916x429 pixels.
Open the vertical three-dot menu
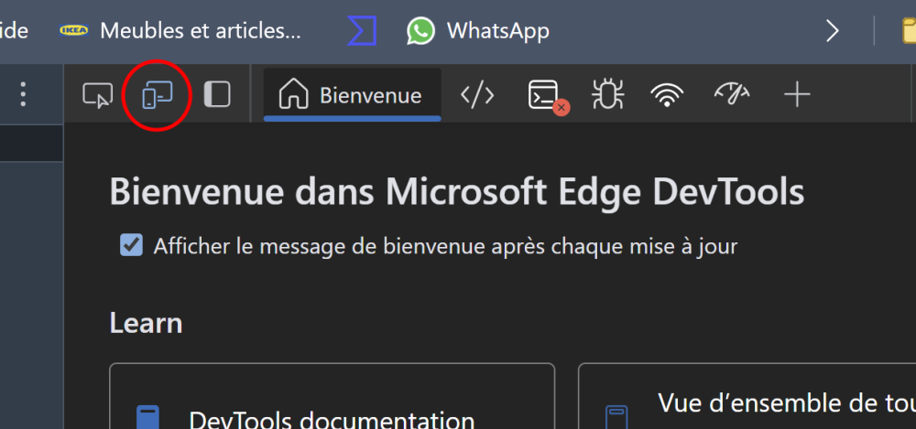(x=24, y=94)
